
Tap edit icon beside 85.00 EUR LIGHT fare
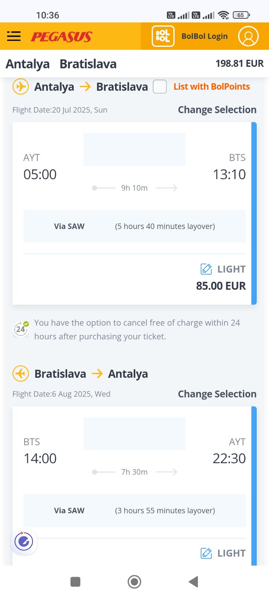pyautogui.click(x=206, y=269)
